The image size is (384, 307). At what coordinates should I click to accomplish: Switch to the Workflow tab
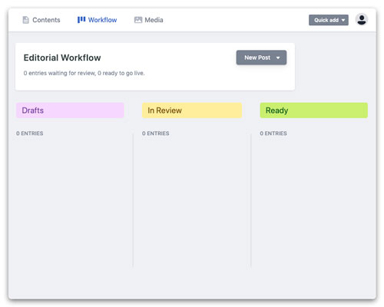point(97,20)
